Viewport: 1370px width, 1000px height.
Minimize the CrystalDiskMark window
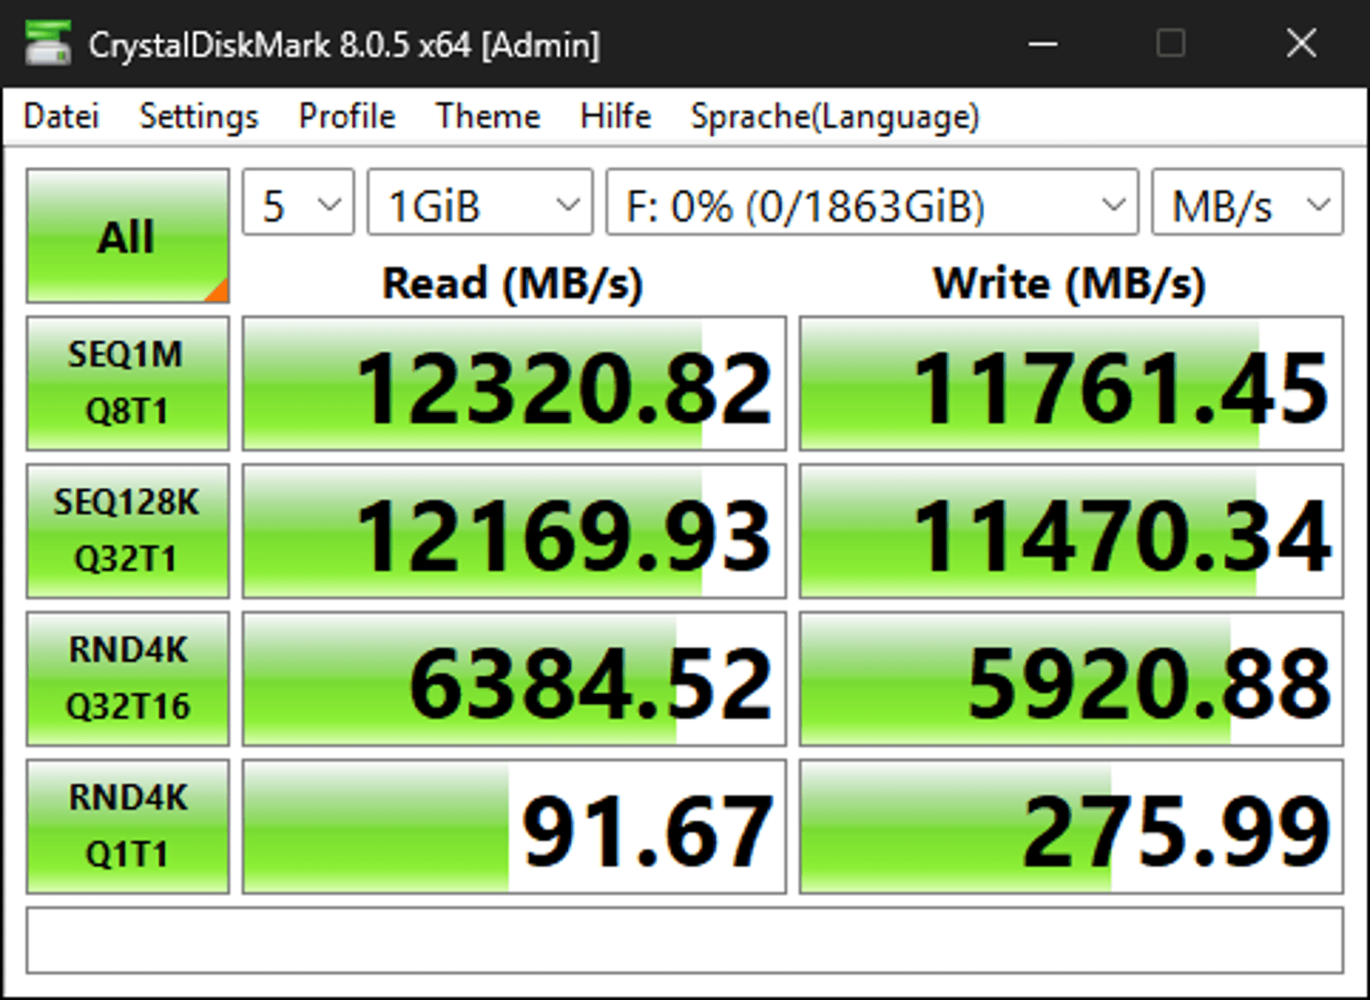pyautogui.click(x=1042, y=44)
